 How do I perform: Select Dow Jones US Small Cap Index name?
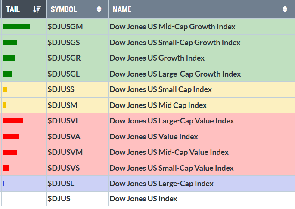coord(161,89)
